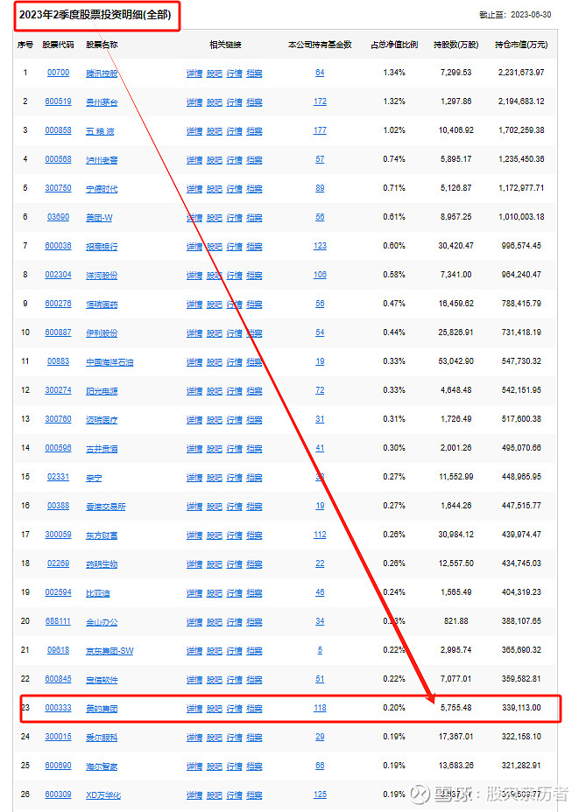Click fund count 172 for 贵州茅台
This screenshot has height=812, width=586.
[320, 102]
